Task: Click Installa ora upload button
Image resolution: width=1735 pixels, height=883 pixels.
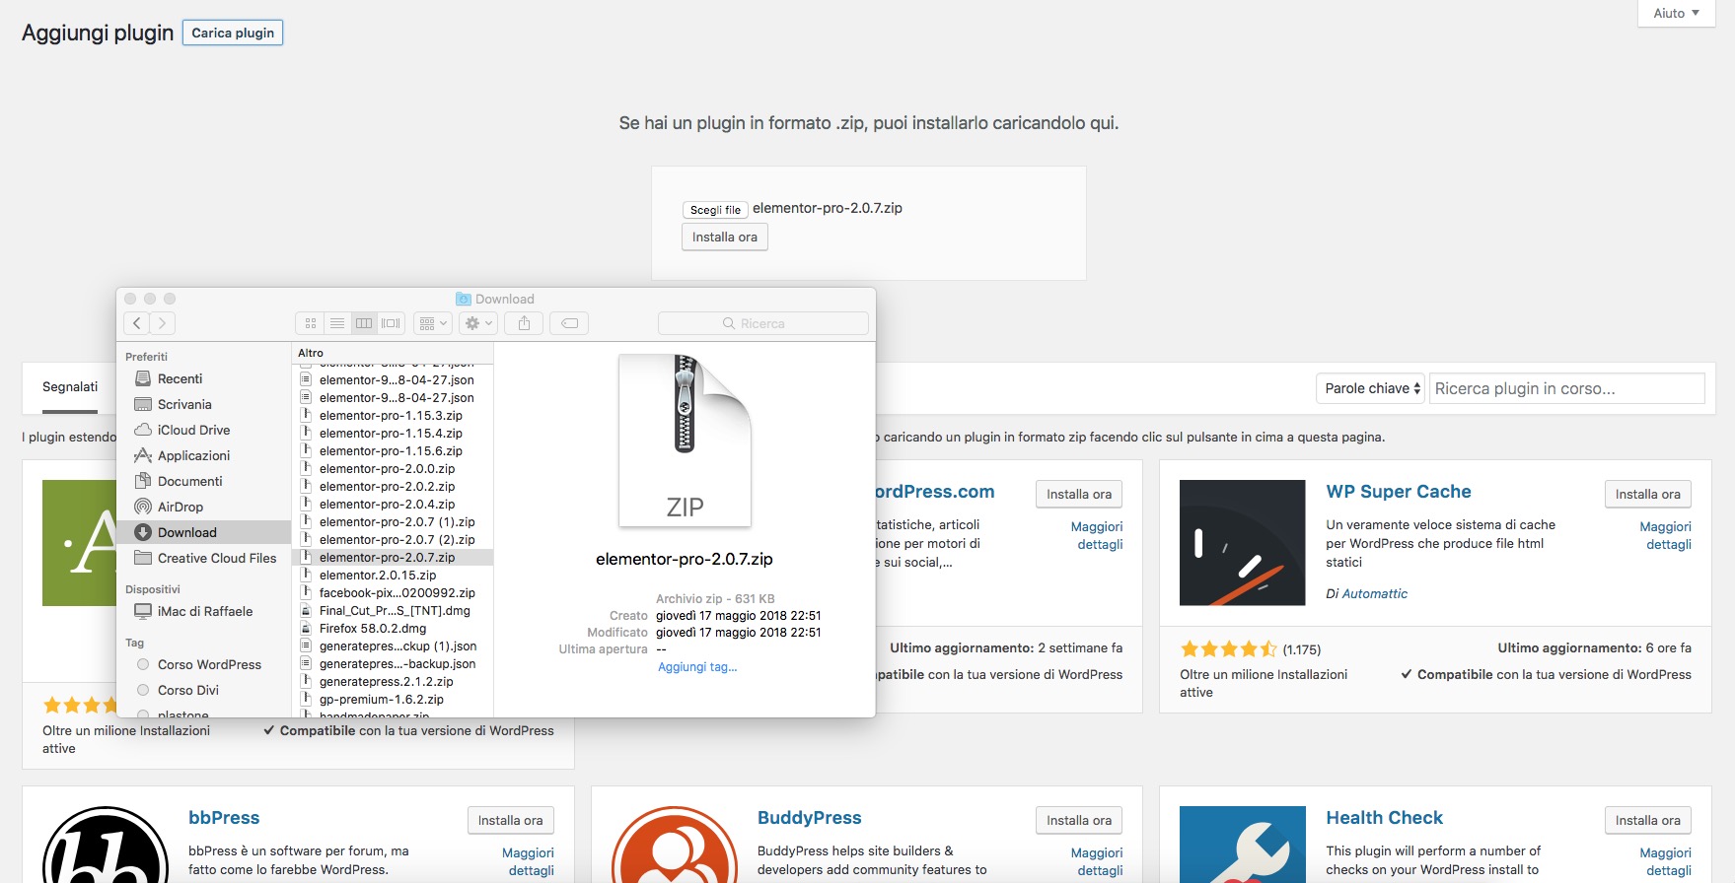Action: pyautogui.click(x=725, y=238)
